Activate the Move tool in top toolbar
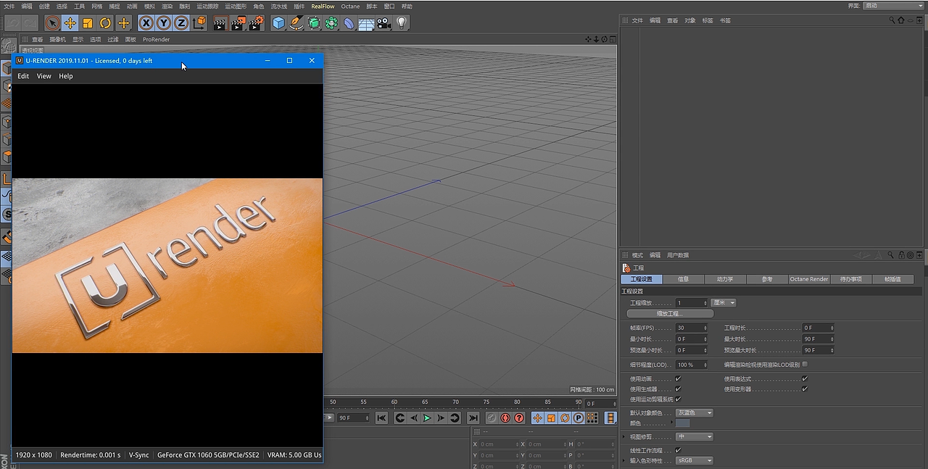The image size is (928, 469). pos(70,23)
